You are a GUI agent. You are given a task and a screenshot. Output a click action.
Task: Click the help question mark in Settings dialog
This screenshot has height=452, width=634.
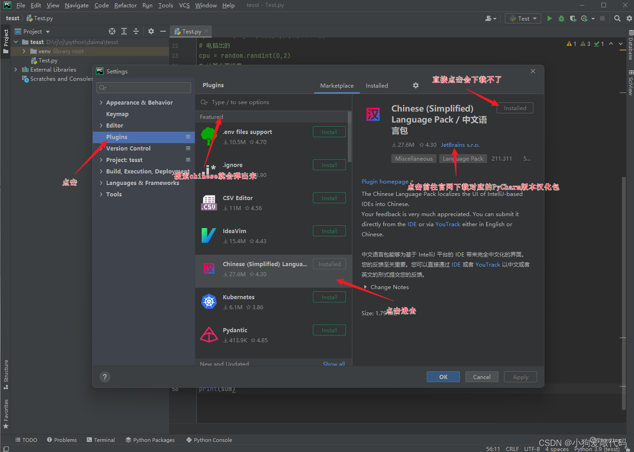pos(105,377)
